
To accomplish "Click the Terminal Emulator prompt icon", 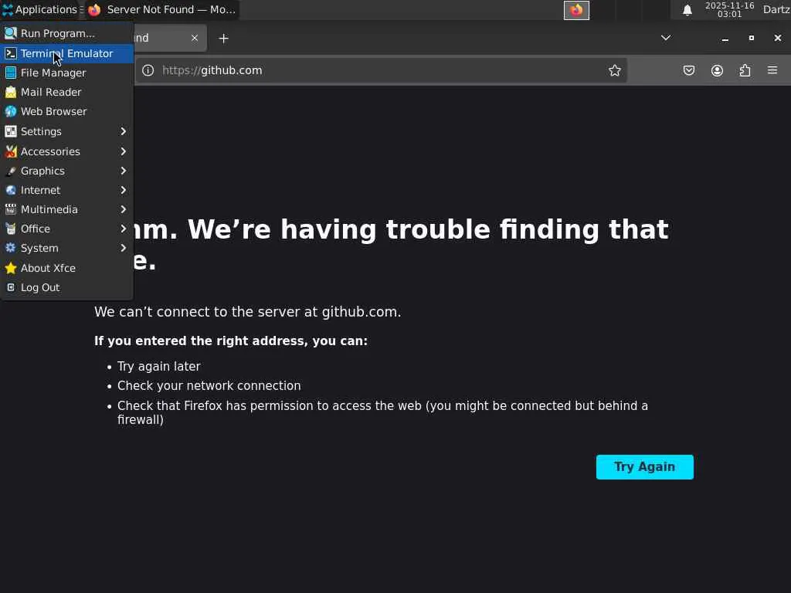I will pos(11,53).
